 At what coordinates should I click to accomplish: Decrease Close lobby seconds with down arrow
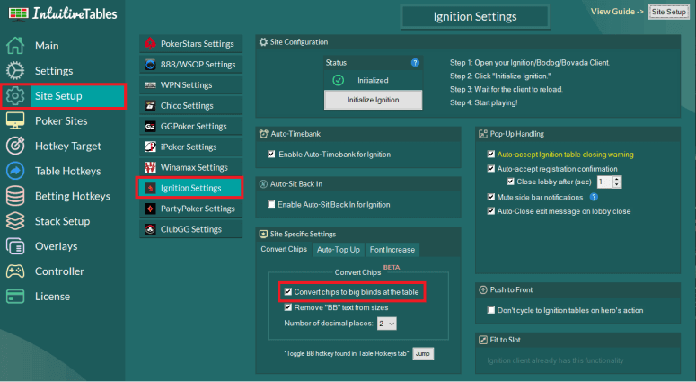(x=617, y=185)
